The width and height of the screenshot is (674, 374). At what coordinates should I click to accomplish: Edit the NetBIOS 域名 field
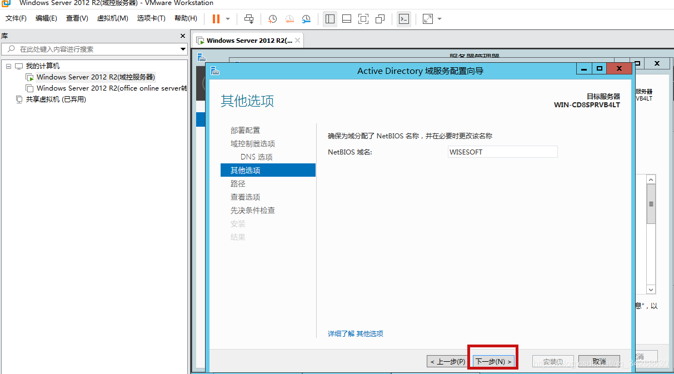click(x=502, y=152)
